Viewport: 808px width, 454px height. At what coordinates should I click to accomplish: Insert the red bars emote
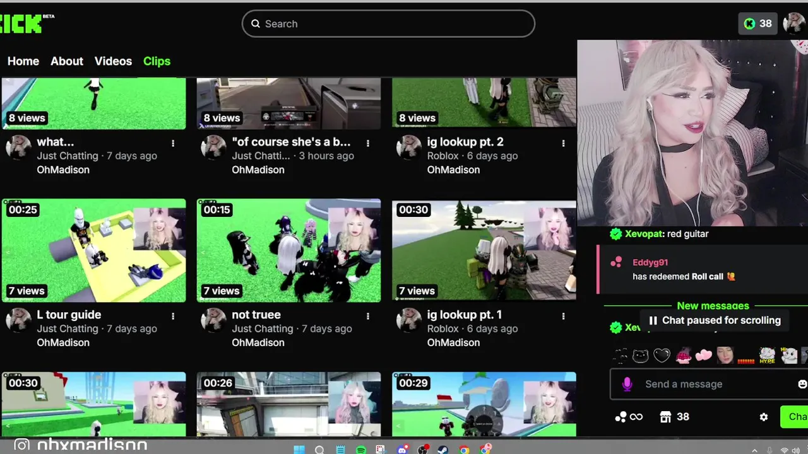point(746,361)
